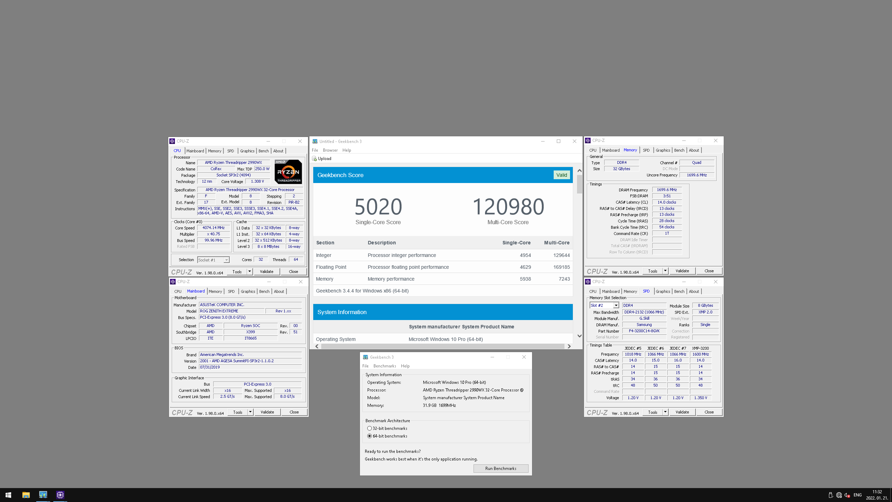The width and height of the screenshot is (892, 502).
Task: Click the Geekbench 3 results window title icon
Action: (315, 141)
